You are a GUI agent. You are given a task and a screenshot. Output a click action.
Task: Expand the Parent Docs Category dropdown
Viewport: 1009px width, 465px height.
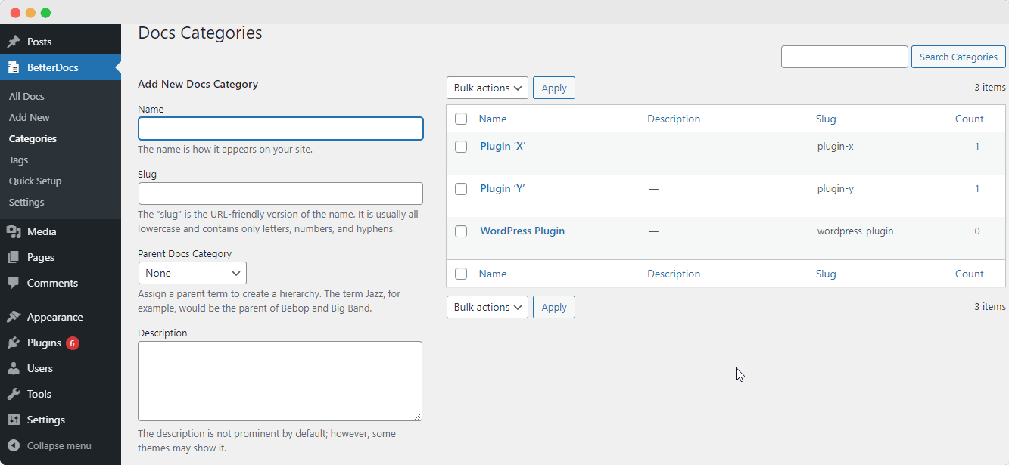pos(192,273)
